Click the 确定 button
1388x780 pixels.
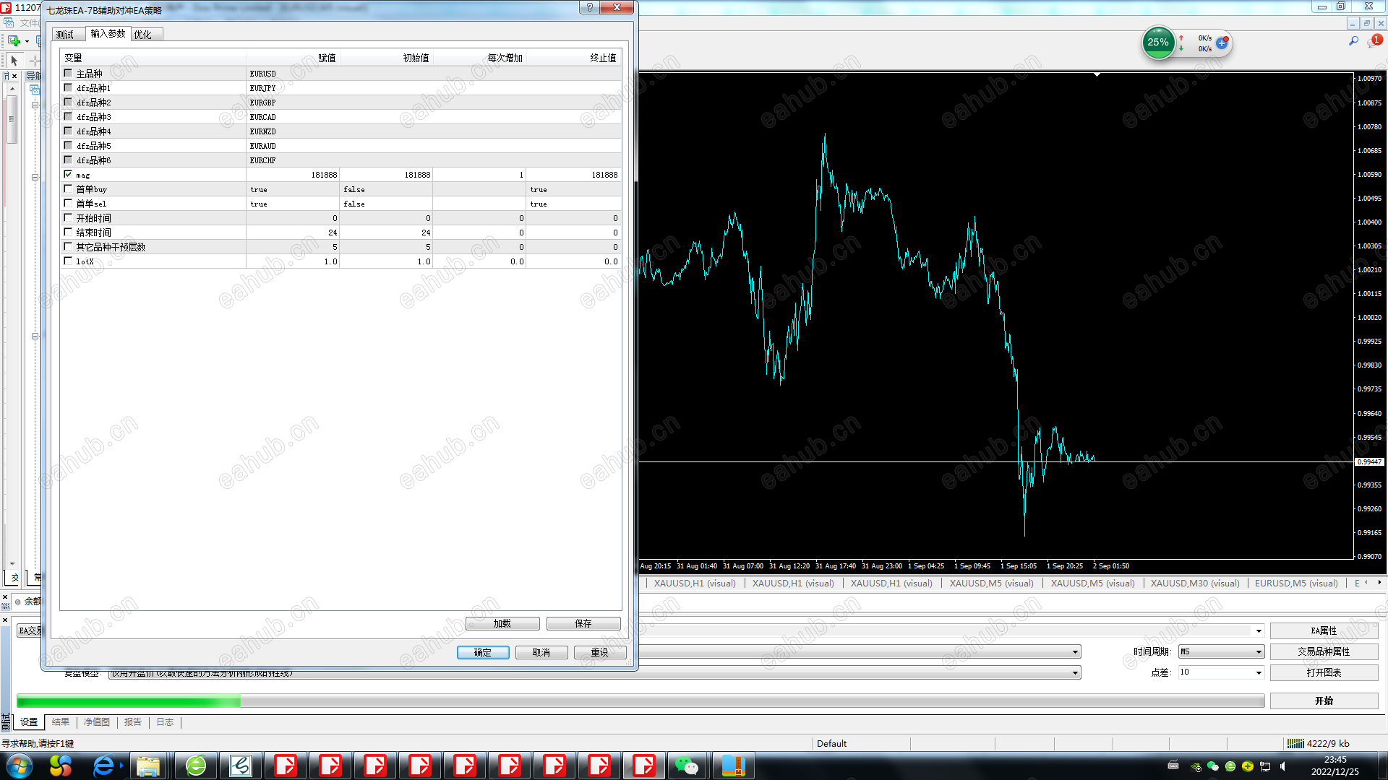(x=482, y=653)
